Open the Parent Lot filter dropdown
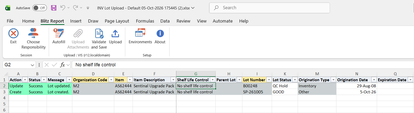The width and height of the screenshot is (414, 113). coord(239,80)
